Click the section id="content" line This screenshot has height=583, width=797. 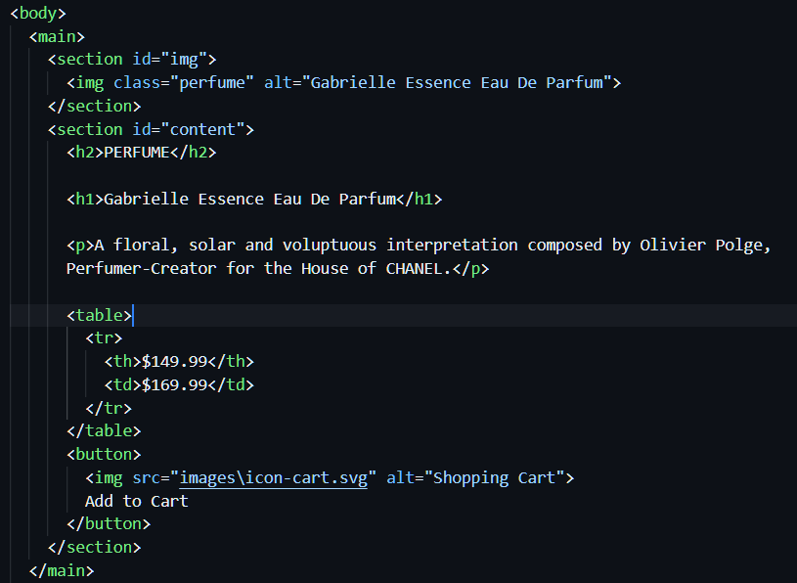point(151,130)
